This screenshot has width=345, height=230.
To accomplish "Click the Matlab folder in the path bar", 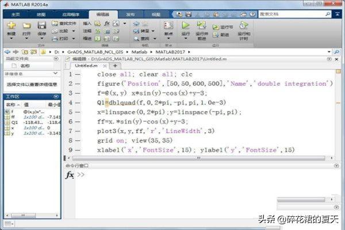I will (x=139, y=52).
